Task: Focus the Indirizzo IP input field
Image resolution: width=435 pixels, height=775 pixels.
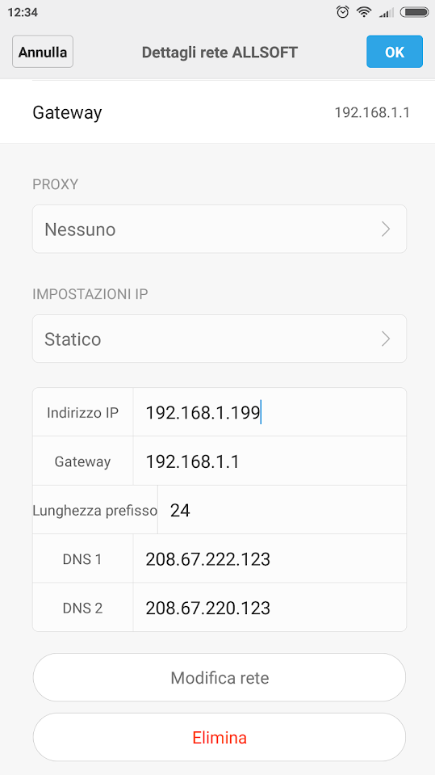Action: (x=270, y=412)
